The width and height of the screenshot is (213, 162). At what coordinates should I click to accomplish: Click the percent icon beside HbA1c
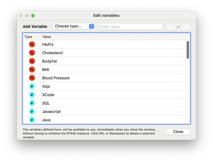click(32, 44)
